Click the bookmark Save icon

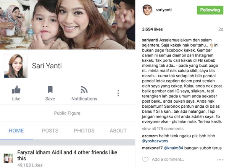50,90
